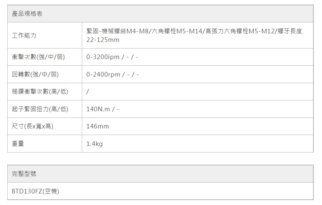Select the 重量 label cell
This screenshot has width=322, height=205.
(18, 144)
